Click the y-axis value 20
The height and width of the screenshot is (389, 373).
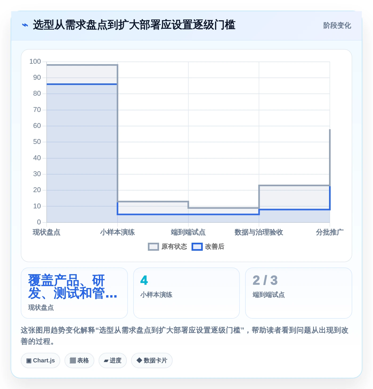[37, 190]
